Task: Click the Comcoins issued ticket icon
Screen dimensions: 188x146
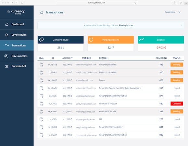Action: (x=41, y=40)
